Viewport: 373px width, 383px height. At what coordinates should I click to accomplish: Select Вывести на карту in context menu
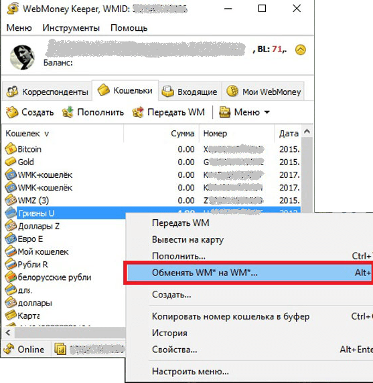click(x=188, y=239)
